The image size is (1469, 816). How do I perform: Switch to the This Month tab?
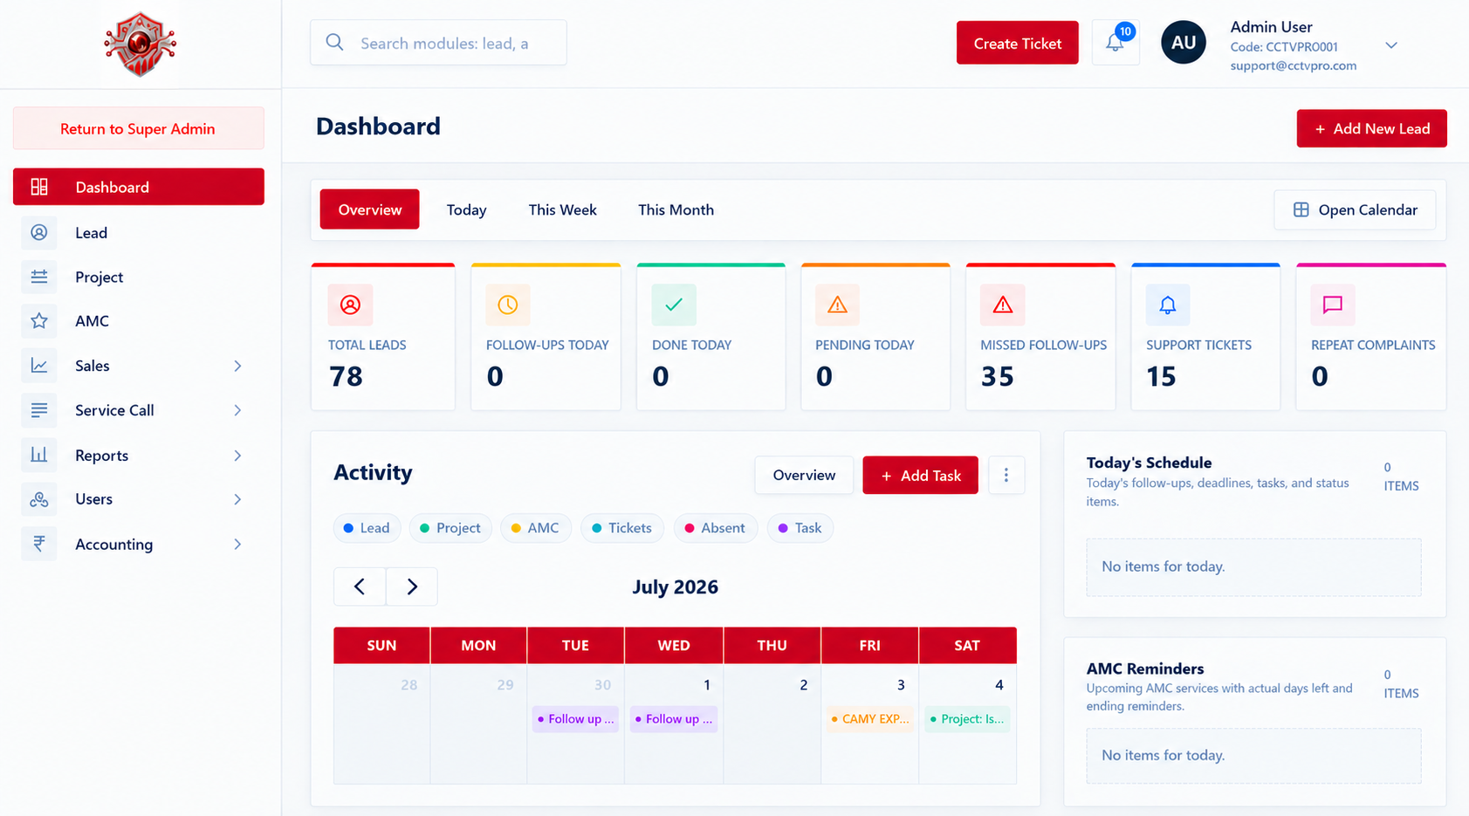(676, 209)
